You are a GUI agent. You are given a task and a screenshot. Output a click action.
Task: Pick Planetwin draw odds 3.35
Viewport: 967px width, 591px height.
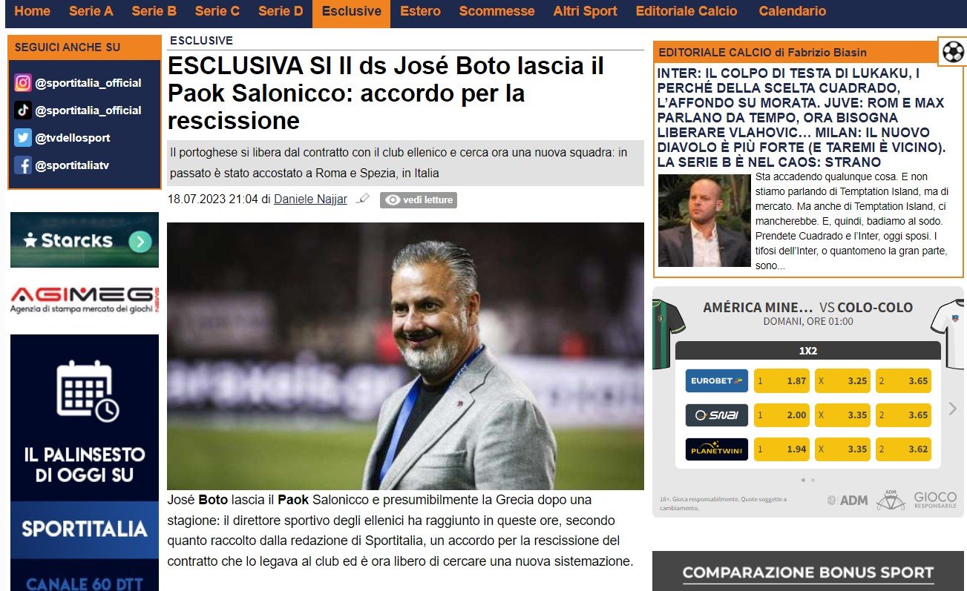[x=843, y=449]
